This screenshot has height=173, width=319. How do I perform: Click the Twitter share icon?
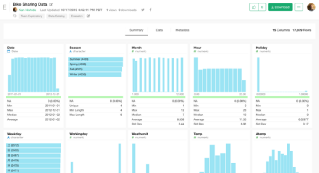[143, 10]
